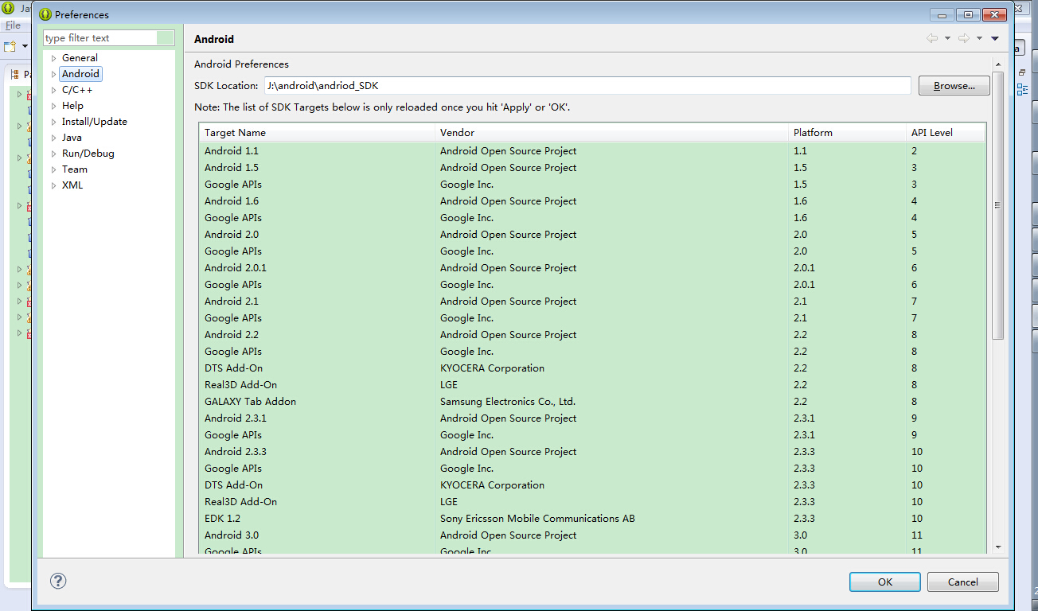The image size is (1038, 611).
Task: Expand the Team preferences node
Action: (54, 169)
